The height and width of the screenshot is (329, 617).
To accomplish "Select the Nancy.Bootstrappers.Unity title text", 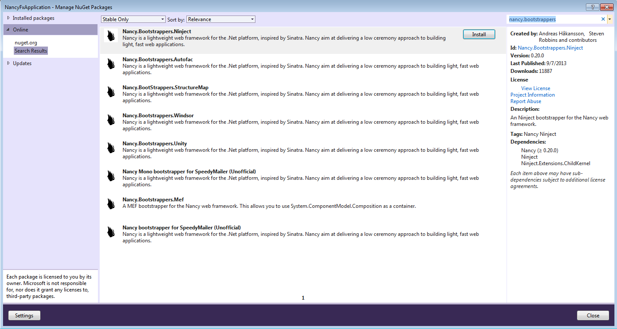I will (154, 144).
